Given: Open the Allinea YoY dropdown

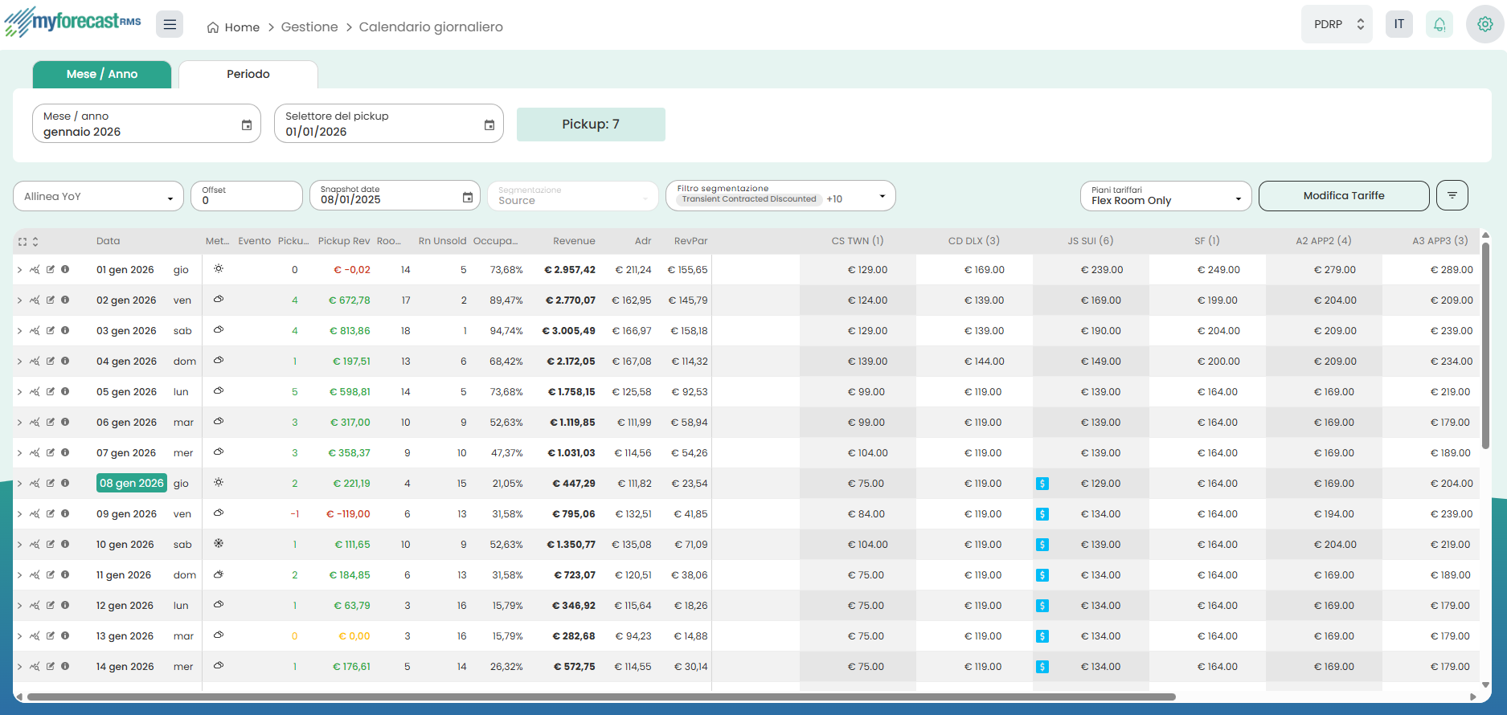Looking at the screenshot, I should (98, 197).
